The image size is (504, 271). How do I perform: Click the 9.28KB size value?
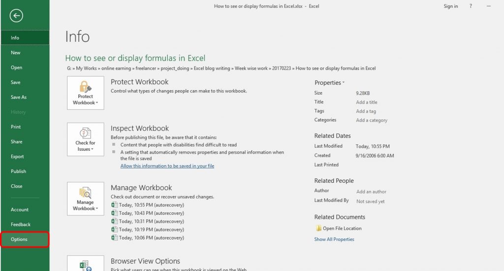click(x=363, y=93)
